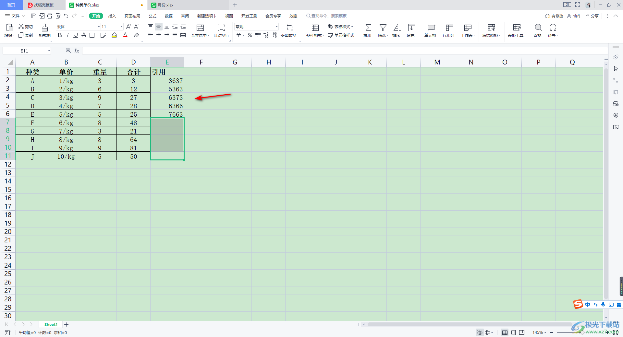Screen dimensions: 623x337
Task: Expand the zoom percentage dropdown at 145%
Action: (x=545, y=332)
